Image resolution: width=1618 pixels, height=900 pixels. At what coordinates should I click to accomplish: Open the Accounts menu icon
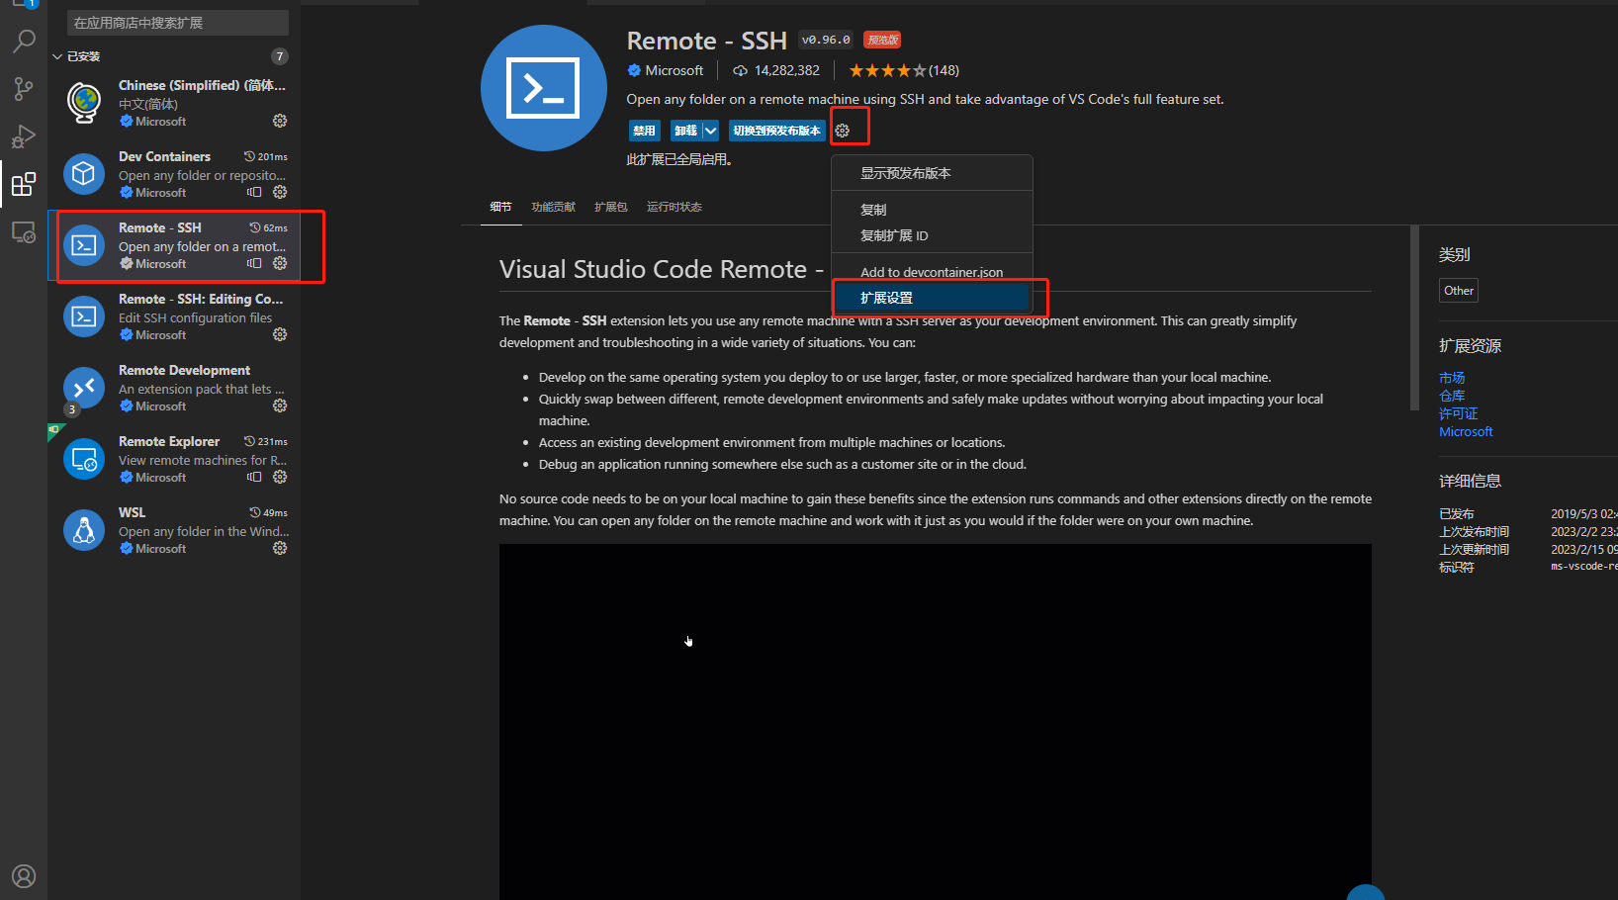click(24, 876)
